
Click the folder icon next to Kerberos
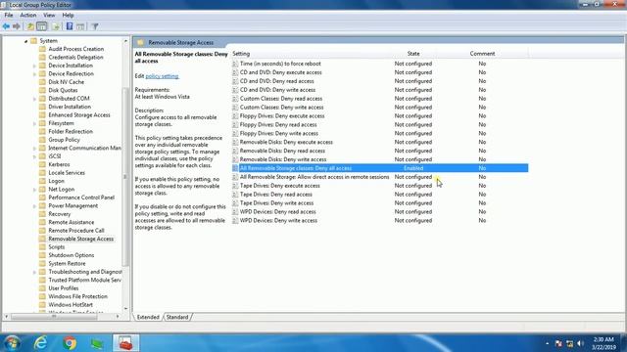(42, 164)
